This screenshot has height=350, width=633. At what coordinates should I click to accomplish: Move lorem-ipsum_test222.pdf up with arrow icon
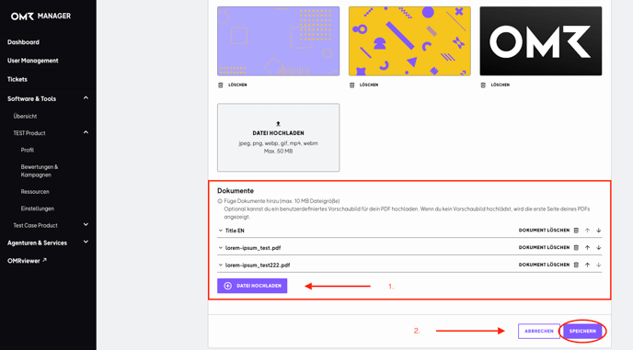click(587, 265)
